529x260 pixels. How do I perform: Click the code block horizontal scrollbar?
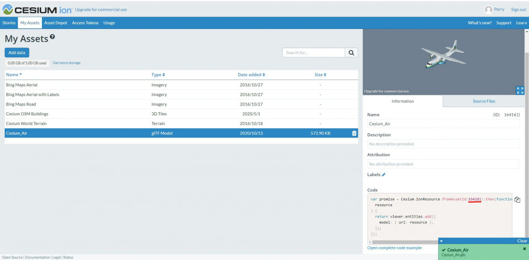tap(405, 242)
